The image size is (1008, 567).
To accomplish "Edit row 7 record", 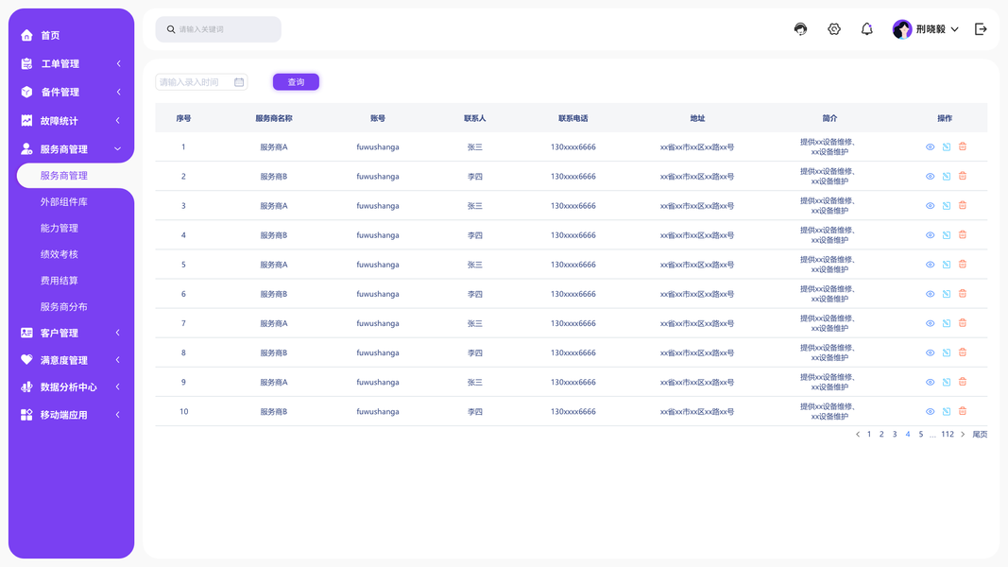I will click(947, 324).
